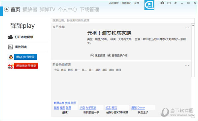Click the 新我們這一家 anime title
Viewport: 198px width, 121px height.
(91, 112)
